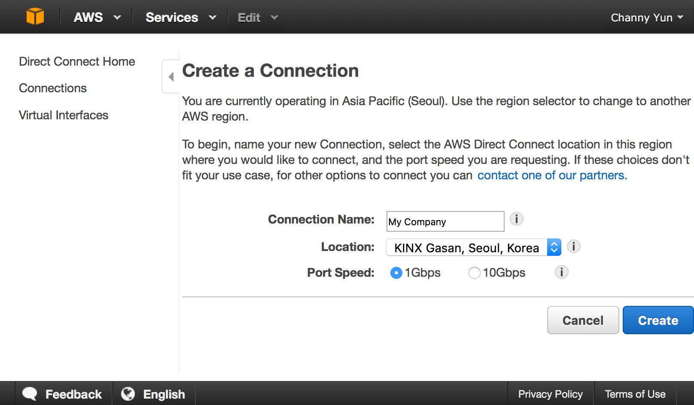This screenshot has width=694, height=405.
Task: Open the AWS dropdown menu
Action: pos(97,17)
